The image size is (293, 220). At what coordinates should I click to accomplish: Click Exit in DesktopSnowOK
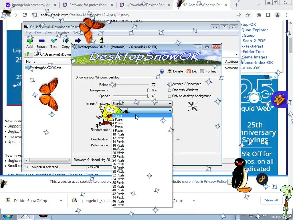click(x=191, y=71)
